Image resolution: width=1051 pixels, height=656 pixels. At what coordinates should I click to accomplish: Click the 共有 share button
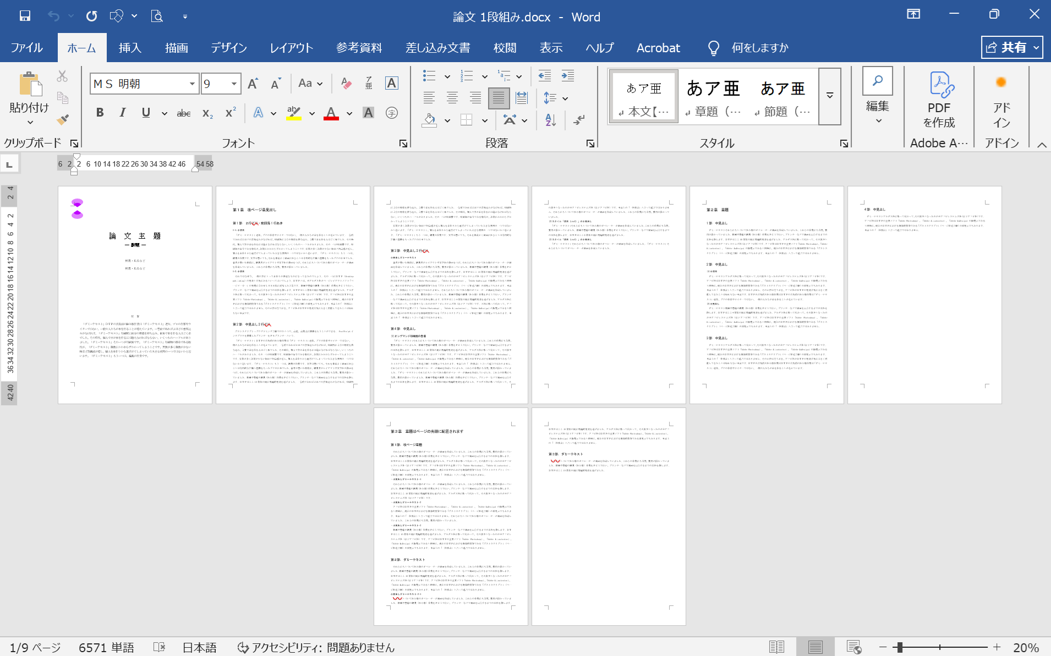click(x=1011, y=48)
